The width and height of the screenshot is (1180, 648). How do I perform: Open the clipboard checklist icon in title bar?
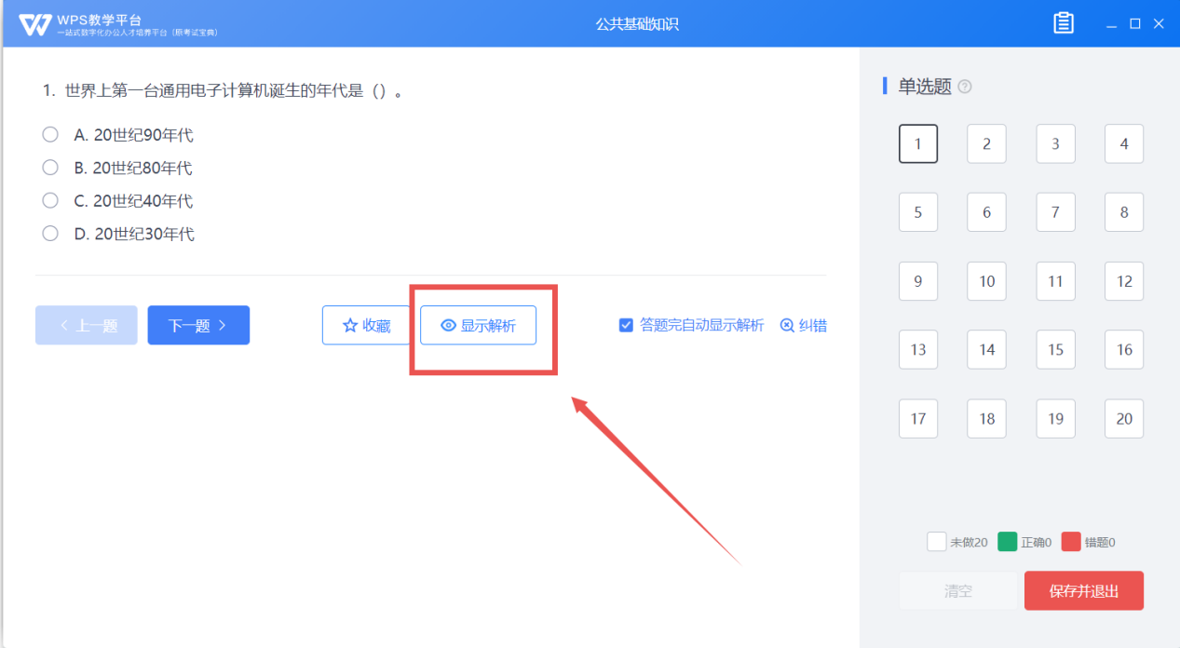[1064, 23]
